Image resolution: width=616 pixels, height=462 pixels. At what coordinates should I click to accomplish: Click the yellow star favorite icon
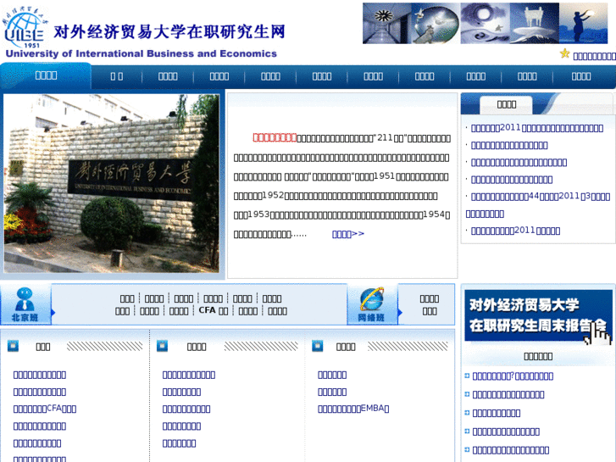(565, 53)
